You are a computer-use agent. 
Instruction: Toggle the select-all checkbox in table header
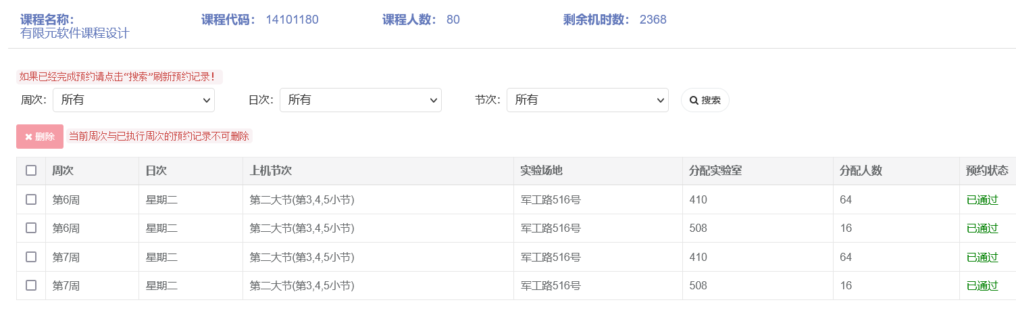click(31, 170)
